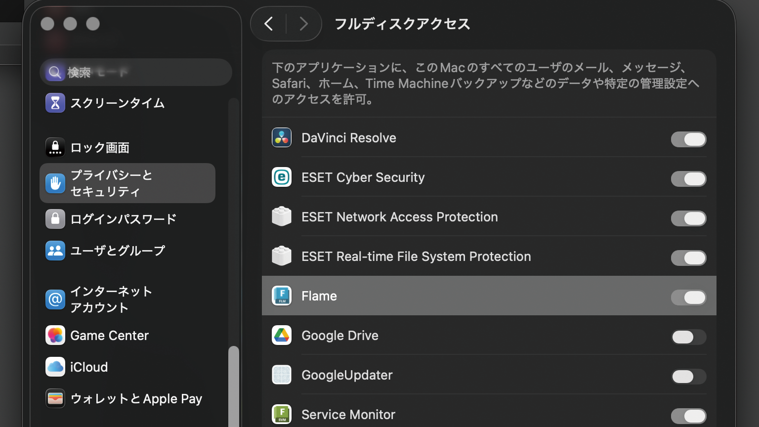The width and height of the screenshot is (759, 427).
Task: Click the 検索 search field
Action: (136, 73)
